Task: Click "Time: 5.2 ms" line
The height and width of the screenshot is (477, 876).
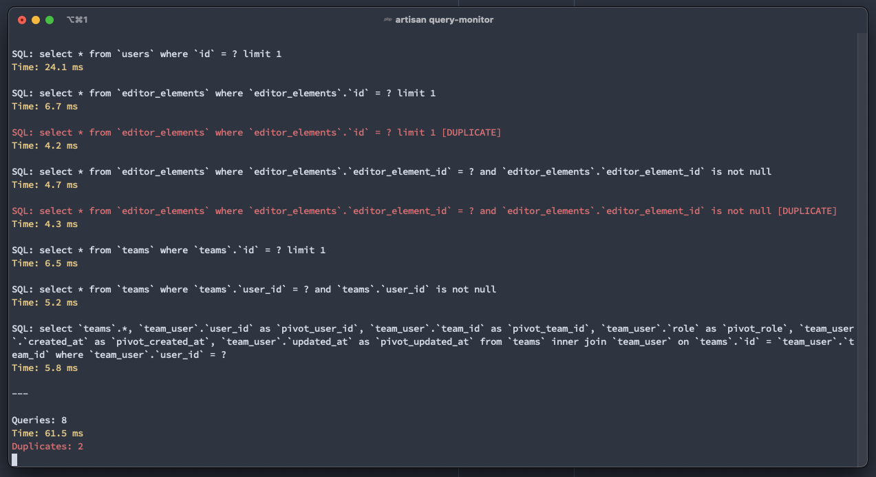Action: [x=45, y=302]
